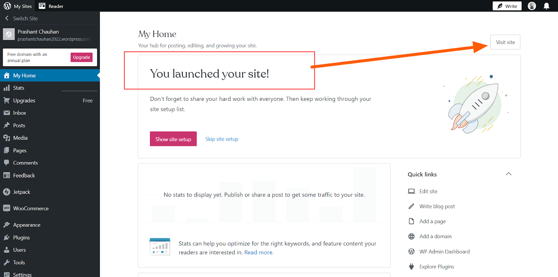Viewport: 558px width, 277px height.
Task: Open the Edit site quick link
Action: pyautogui.click(x=428, y=191)
